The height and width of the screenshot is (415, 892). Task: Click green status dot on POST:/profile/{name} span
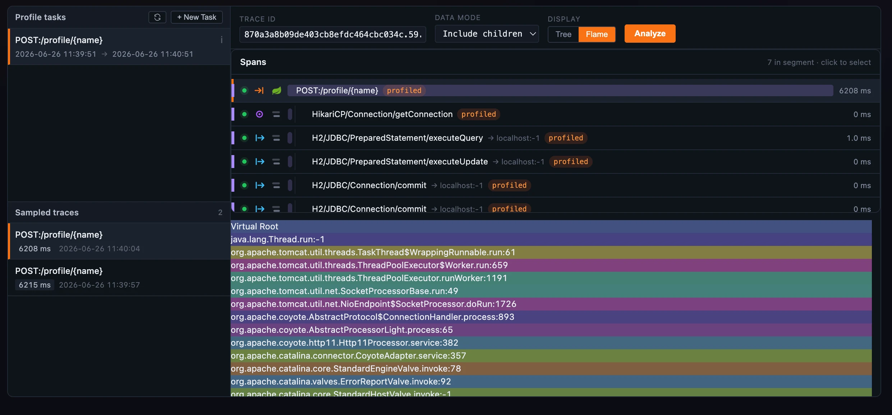click(244, 91)
